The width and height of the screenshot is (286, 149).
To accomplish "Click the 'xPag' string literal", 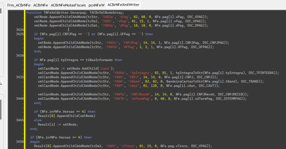I will coord(124,17).
